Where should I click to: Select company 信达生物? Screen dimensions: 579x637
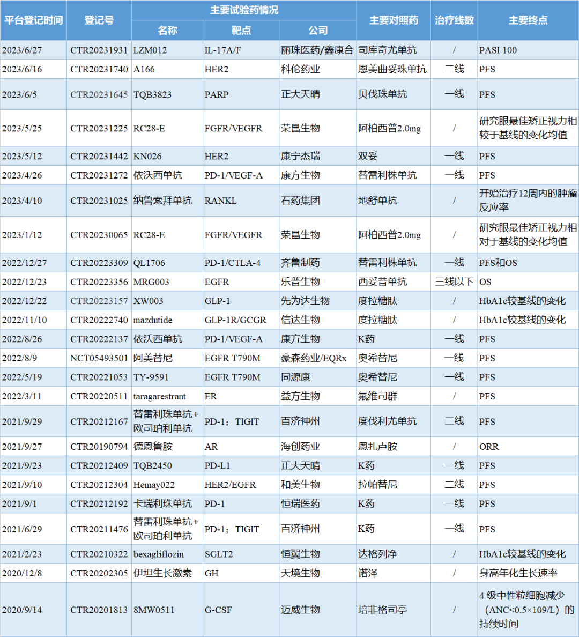(x=300, y=320)
